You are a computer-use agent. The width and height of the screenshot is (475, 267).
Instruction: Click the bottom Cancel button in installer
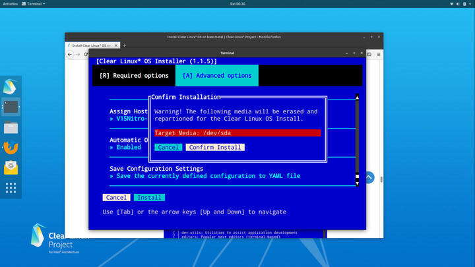tap(116, 198)
